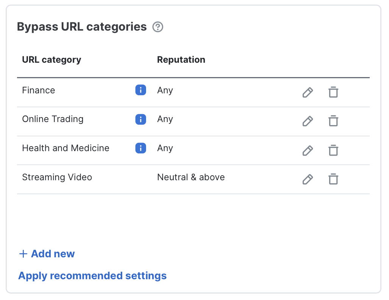The image size is (389, 300).
Task: Edit the Streaming Video bypass rule
Action: [308, 179]
